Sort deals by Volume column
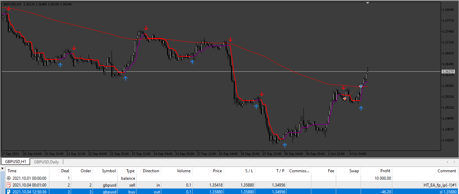This screenshot has height=194, width=459. point(177,171)
